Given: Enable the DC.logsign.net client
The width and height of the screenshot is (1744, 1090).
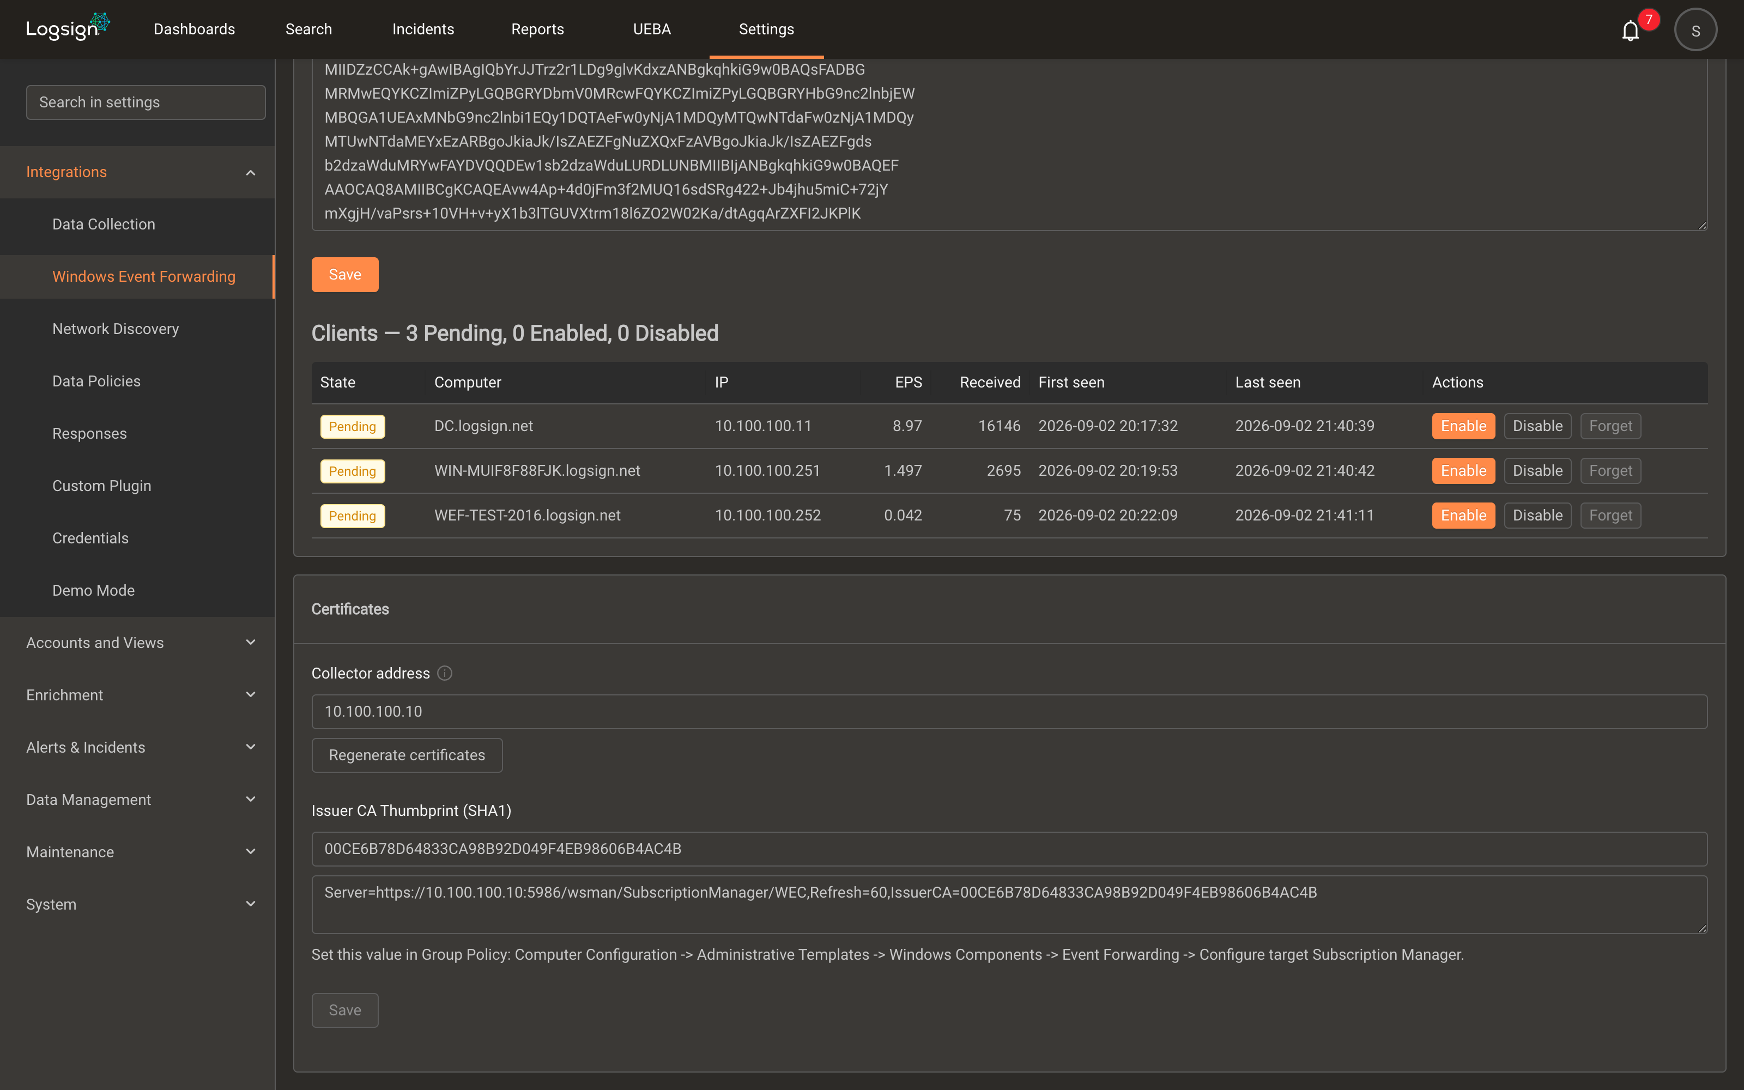Looking at the screenshot, I should pyautogui.click(x=1463, y=426).
